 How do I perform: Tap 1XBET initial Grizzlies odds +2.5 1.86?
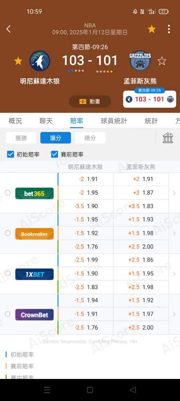tap(141, 260)
